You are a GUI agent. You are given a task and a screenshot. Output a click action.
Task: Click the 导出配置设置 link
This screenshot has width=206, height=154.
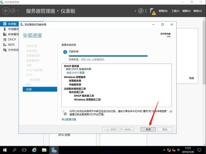coord(69,120)
